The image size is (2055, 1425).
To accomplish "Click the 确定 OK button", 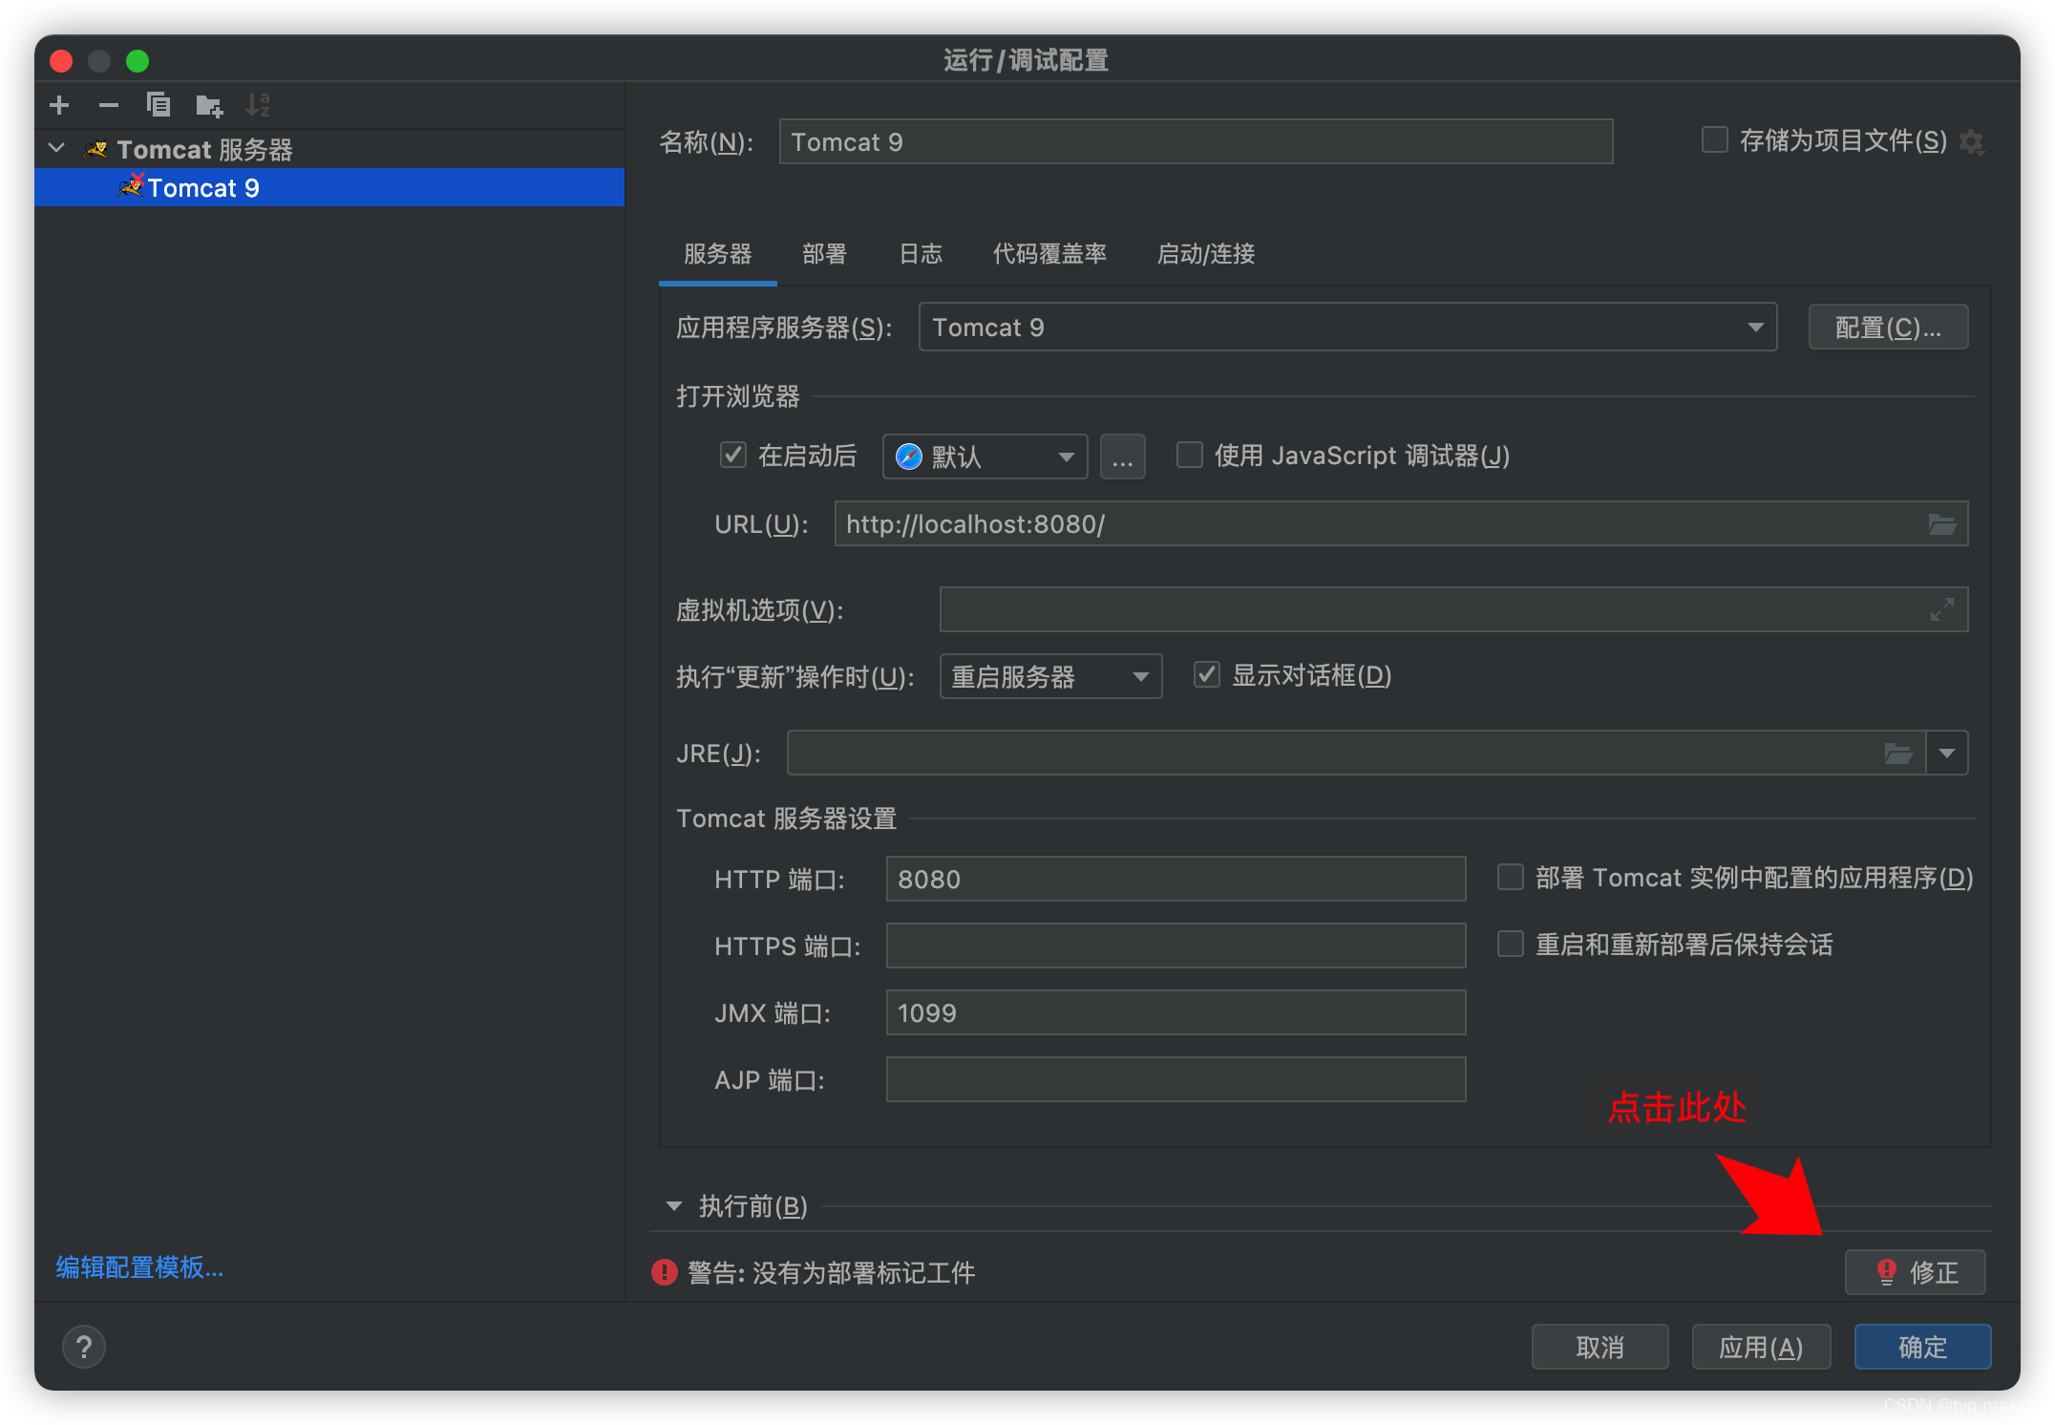I will (1922, 1347).
